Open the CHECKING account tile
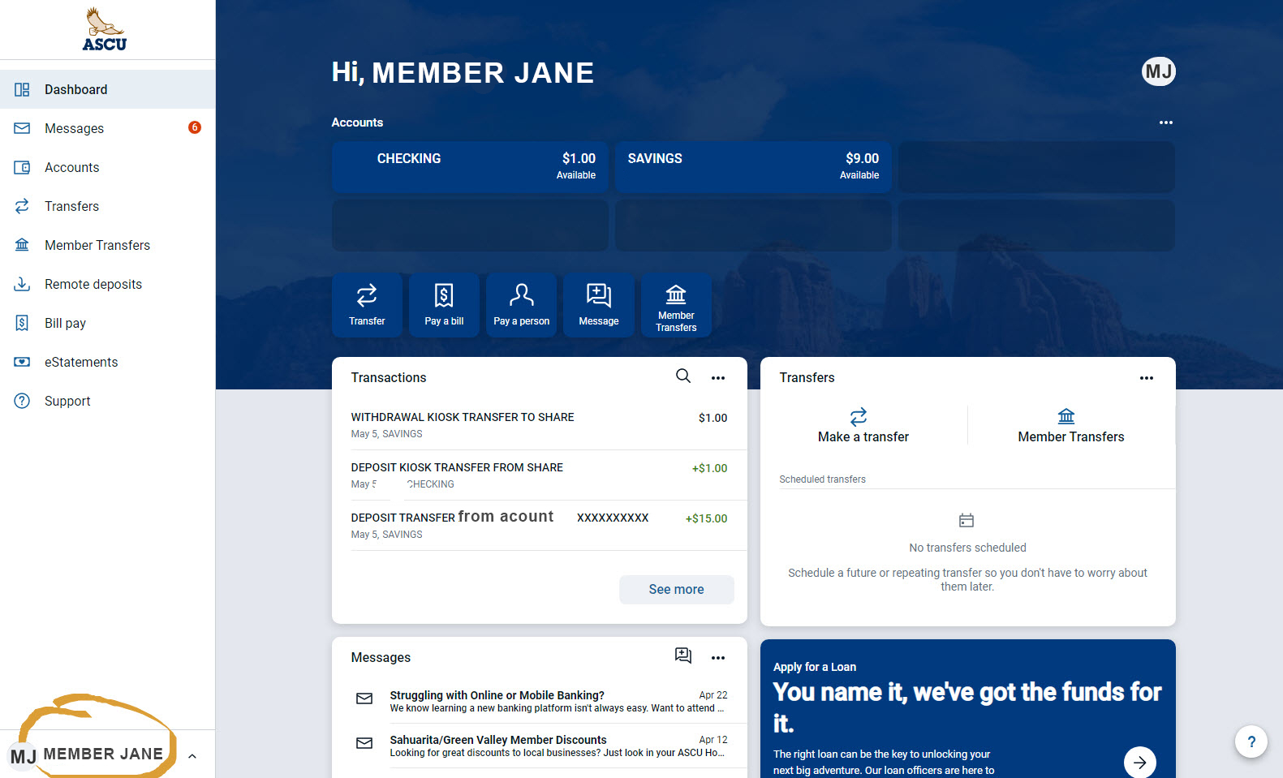Image resolution: width=1283 pixels, height=778 pixels. pos(470,166)
